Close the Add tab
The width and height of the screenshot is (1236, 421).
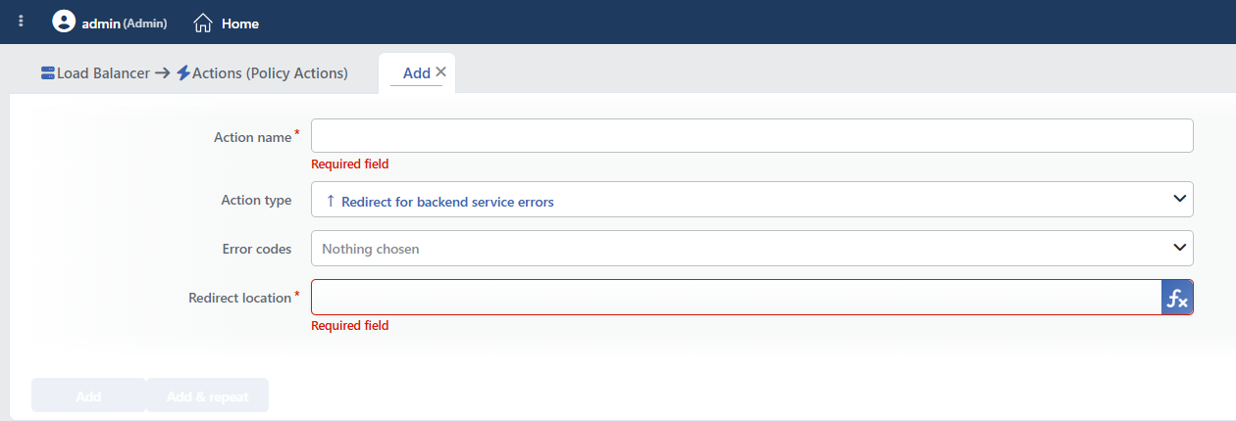(x=440, y=71)
